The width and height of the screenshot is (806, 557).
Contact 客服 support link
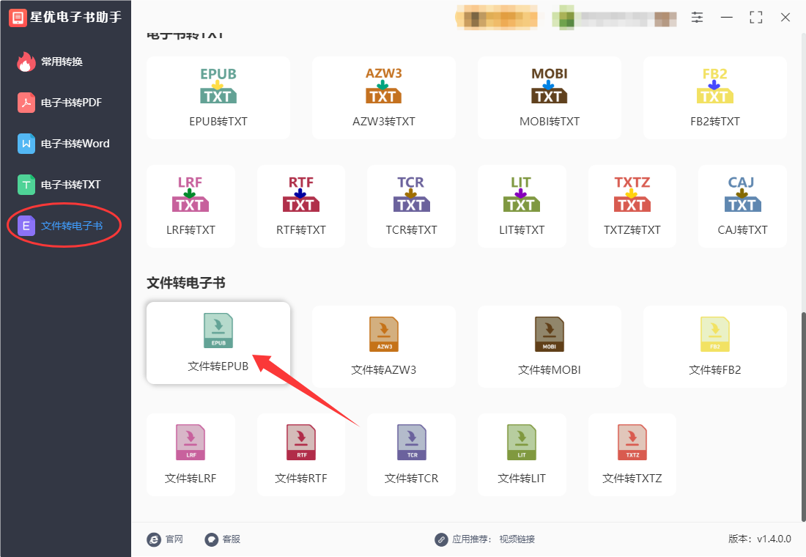pyautogui.click(x=223, y=539)
